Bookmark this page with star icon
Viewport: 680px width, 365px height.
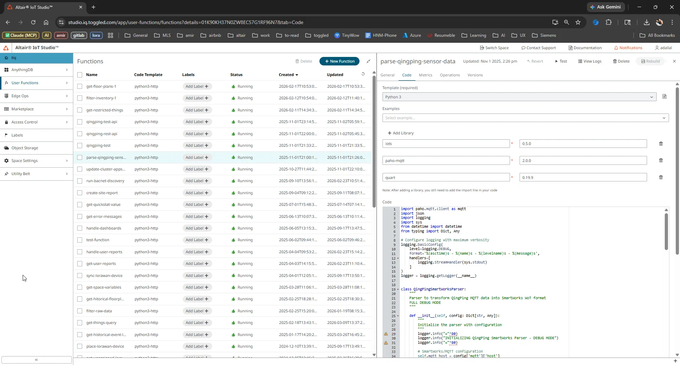tap(578, 22)
